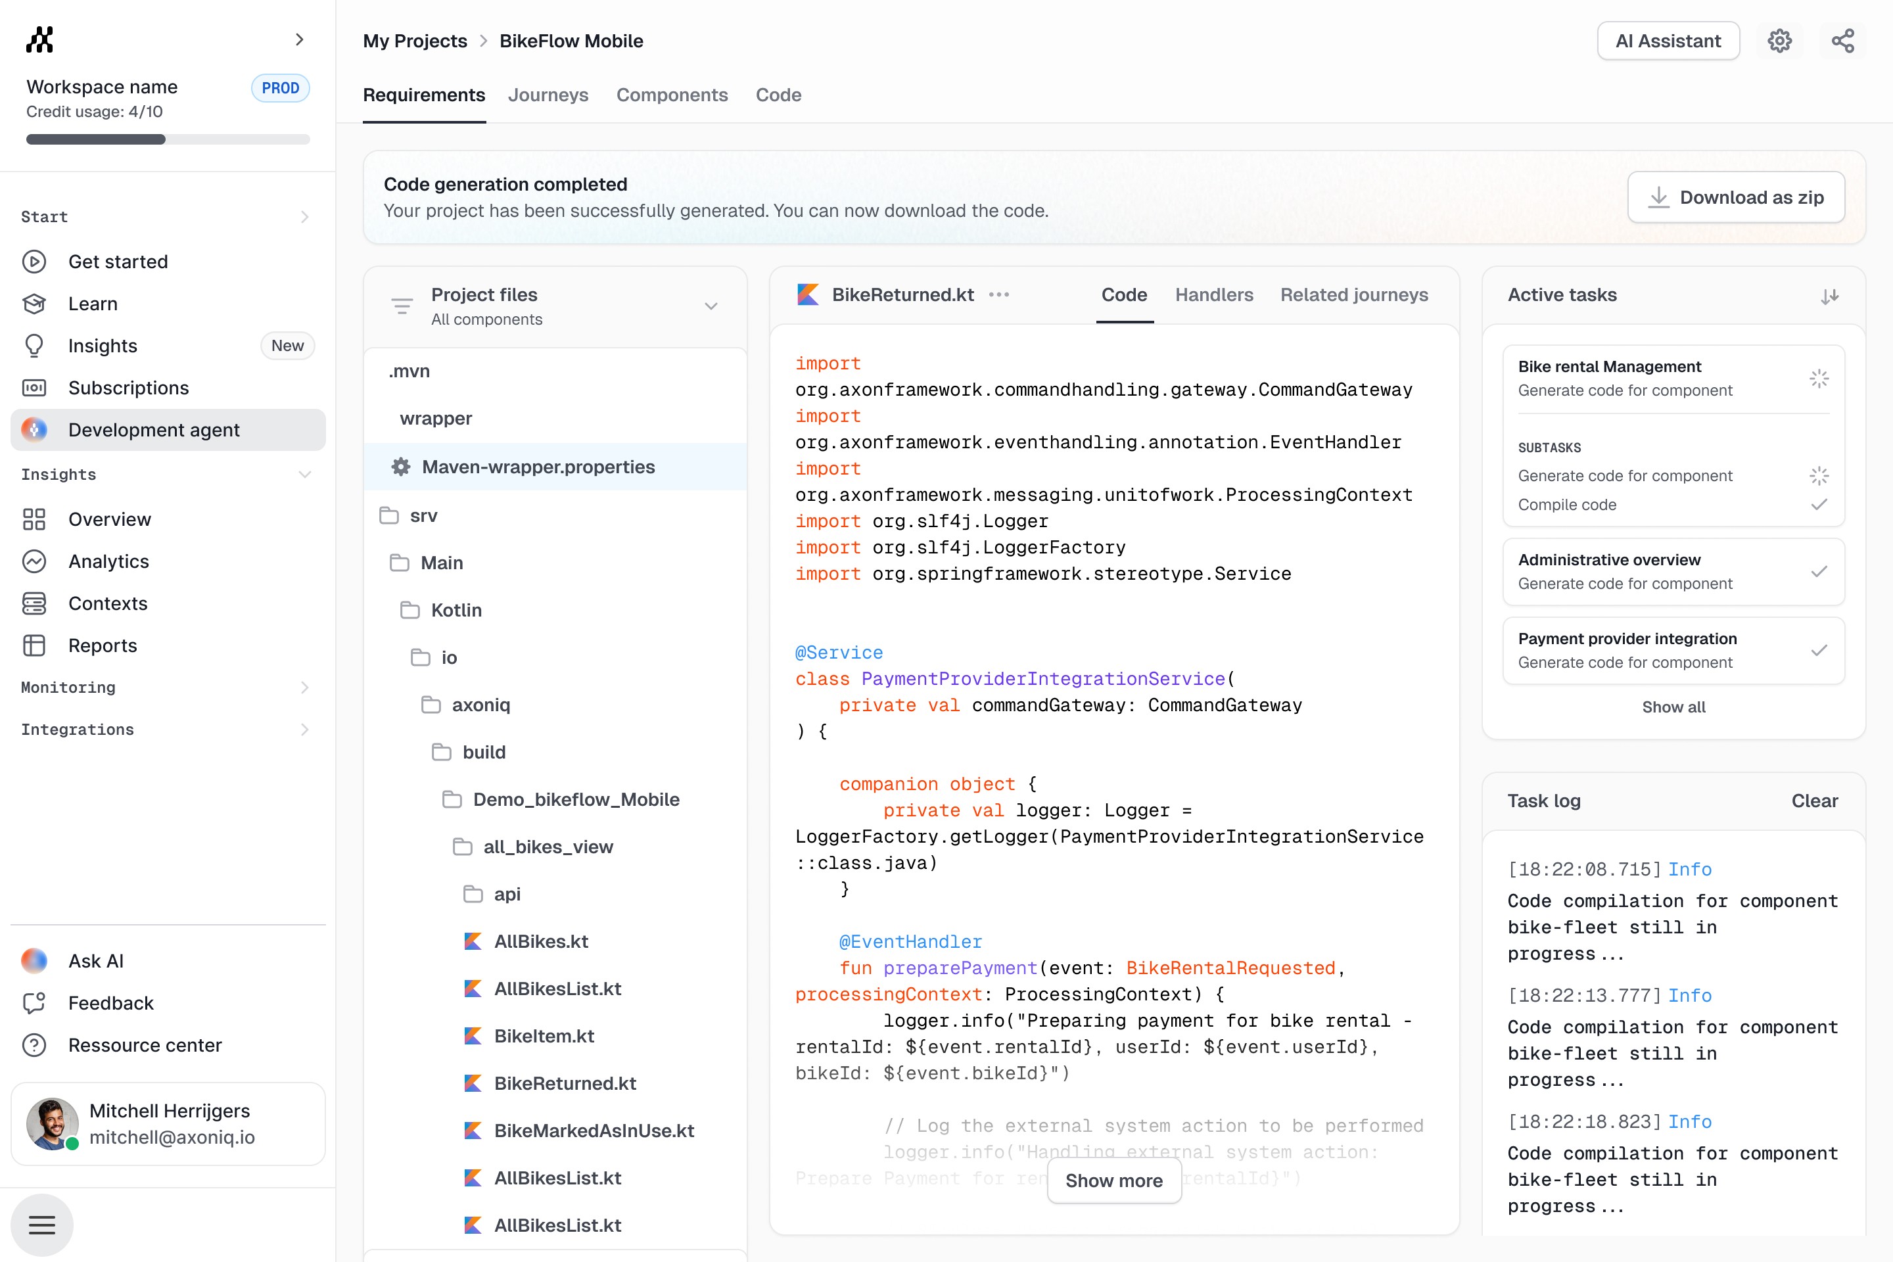
Task: Open the BikeMarkedAsInUse.kt file
Action: pos(593,1130)
